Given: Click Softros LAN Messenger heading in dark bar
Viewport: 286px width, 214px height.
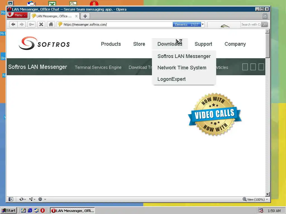Looking at the screenshot, I should click(38, 67).
